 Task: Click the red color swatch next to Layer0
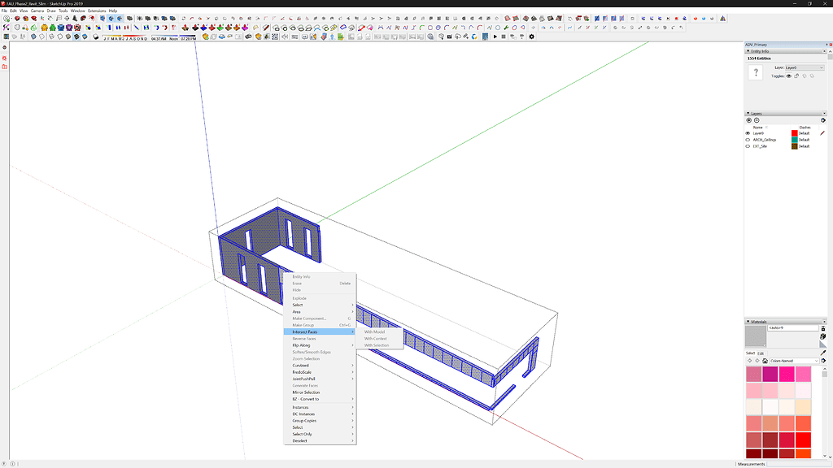[x=794, y=132]
